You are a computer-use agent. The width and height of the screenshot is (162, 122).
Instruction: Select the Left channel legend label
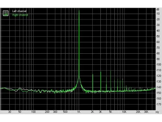point(19,11)
